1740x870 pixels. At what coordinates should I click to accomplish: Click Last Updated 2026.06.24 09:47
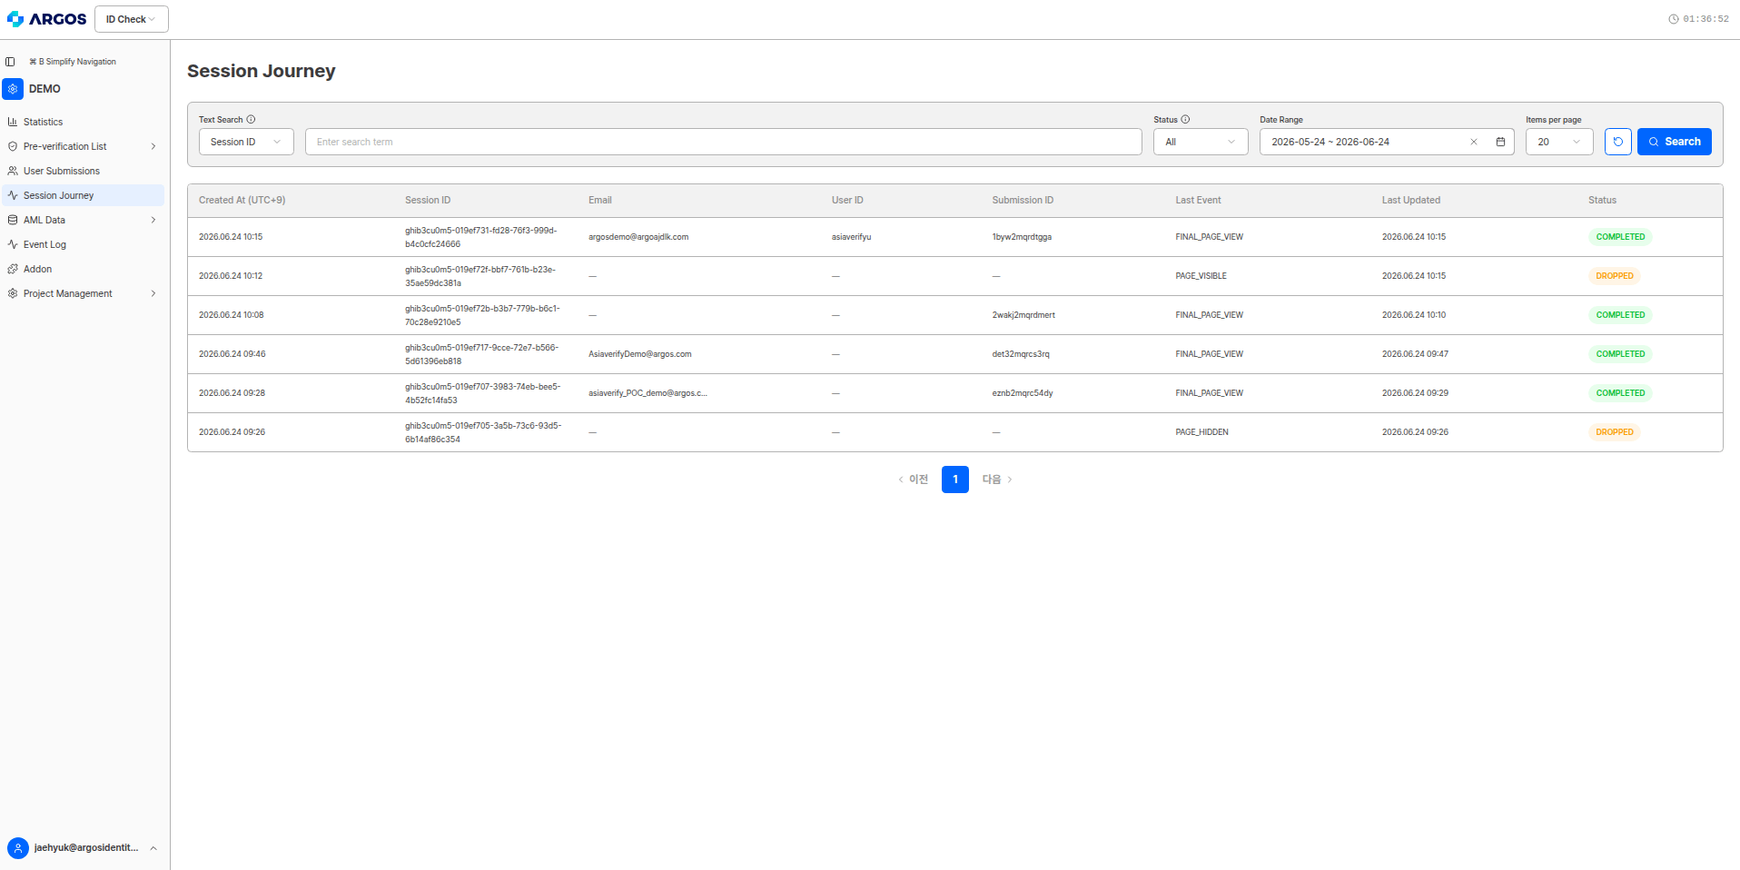pos(1415,354)
